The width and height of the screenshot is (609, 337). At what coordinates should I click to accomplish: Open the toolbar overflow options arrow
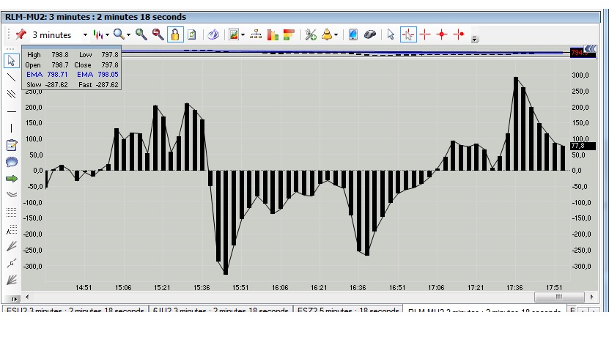[475, 39]
